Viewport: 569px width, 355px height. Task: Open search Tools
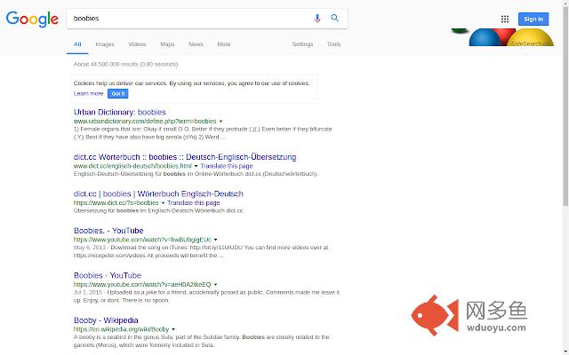333,44
